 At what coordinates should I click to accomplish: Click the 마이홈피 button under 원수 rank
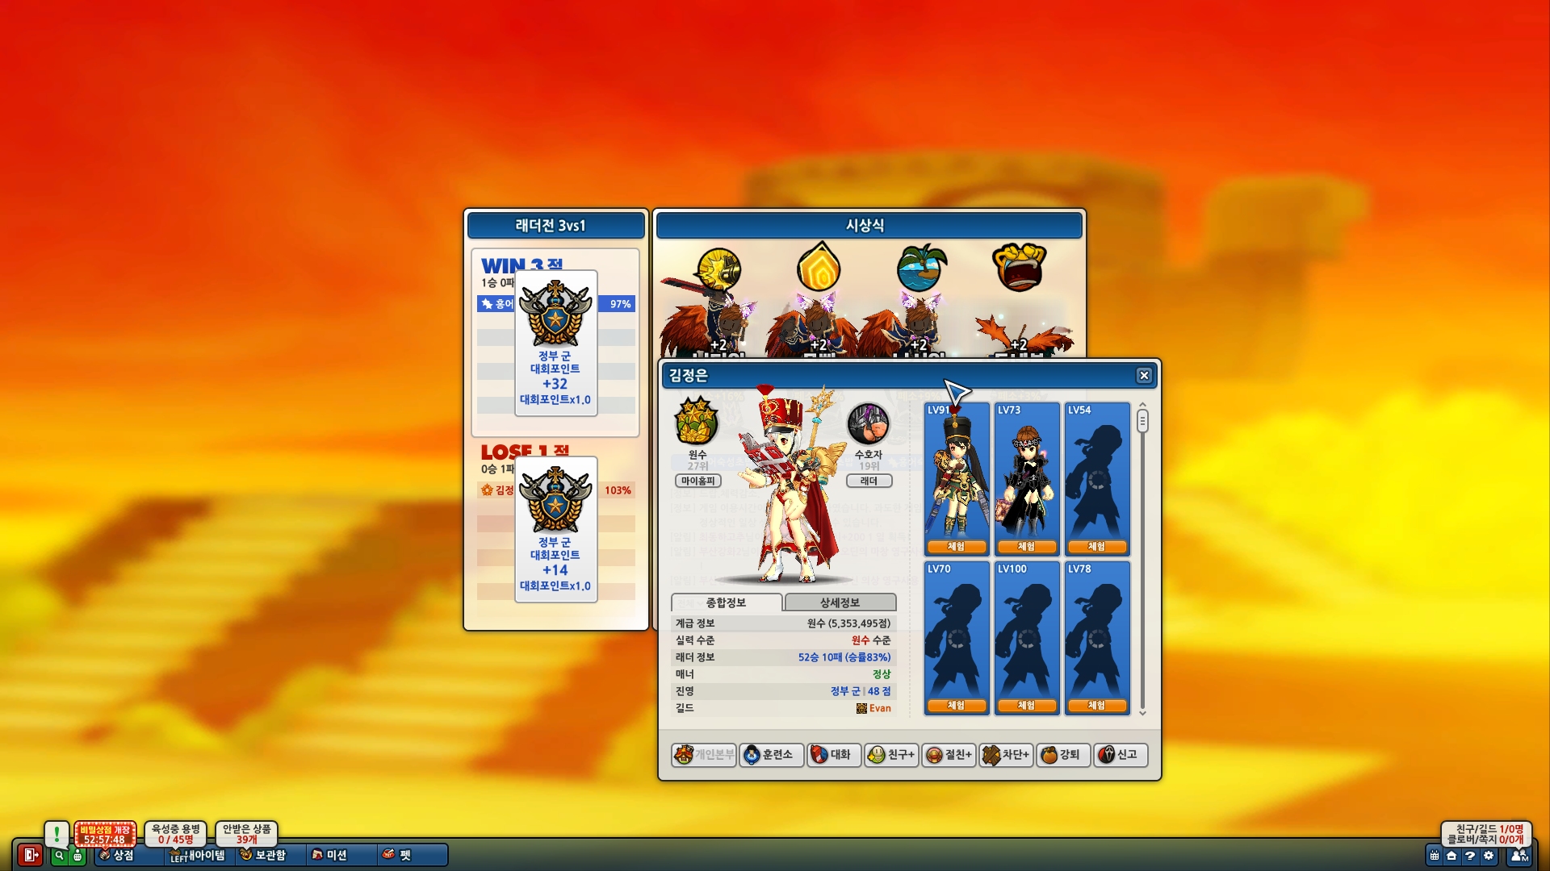tap(697, 481)
